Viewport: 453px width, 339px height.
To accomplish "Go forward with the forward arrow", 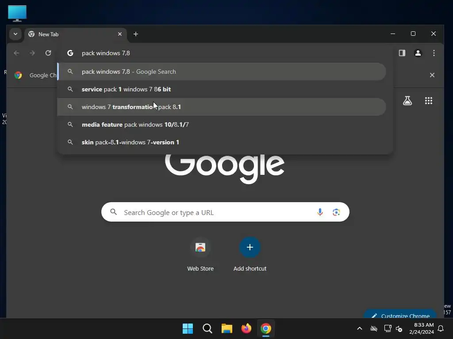I will click(32, 53).
